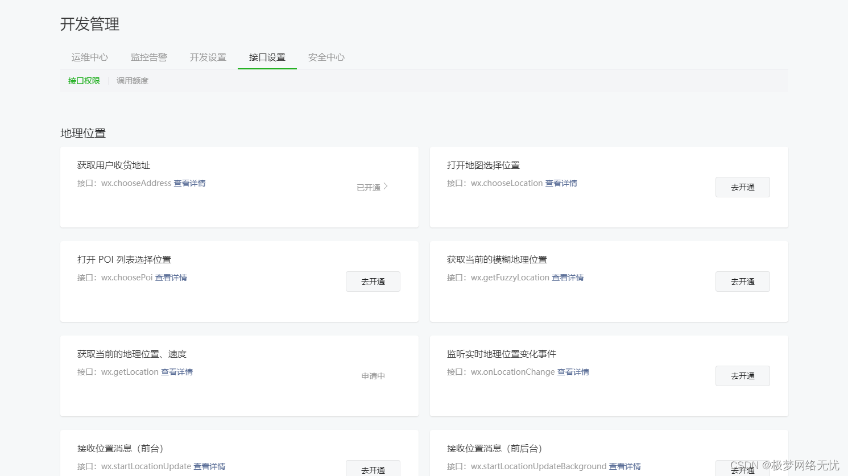This screenshot has width=848, height=476.
Task: Click 去开通 for 监听实时地理位置变化事件
Action: [743, 376]
